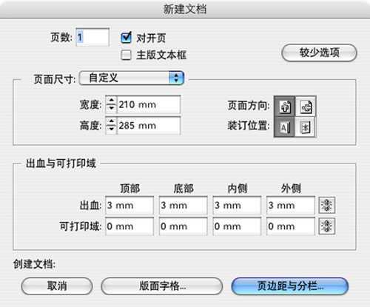
Task: Click the 页数 page count field
Action: pyautogui.click(x=92, y=37)
